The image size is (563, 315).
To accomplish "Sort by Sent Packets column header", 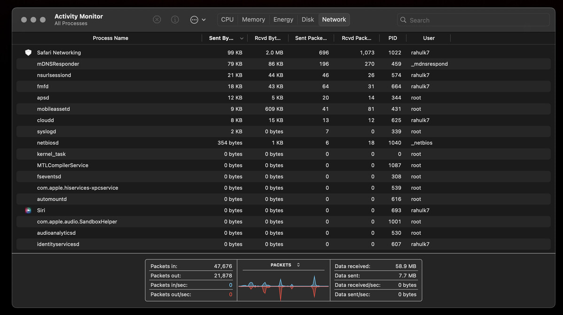I will tap(311, 38).
